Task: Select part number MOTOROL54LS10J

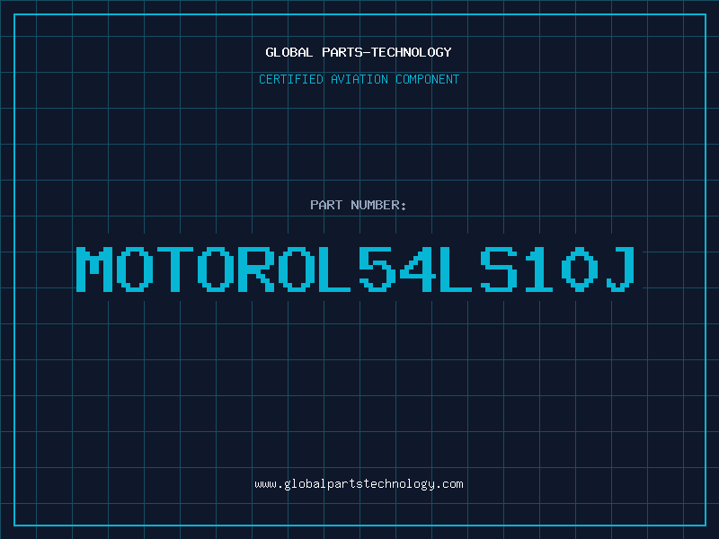Action: 355,269
